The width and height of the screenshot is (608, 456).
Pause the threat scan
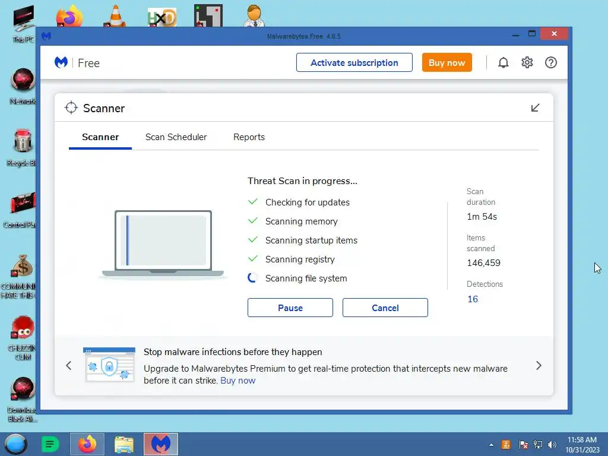(290, 308)
